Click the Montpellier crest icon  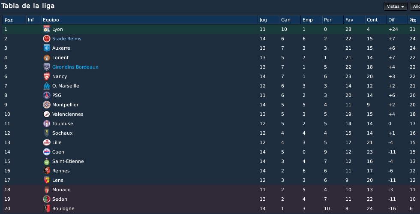pyautogui.click(x=47, y=105)
